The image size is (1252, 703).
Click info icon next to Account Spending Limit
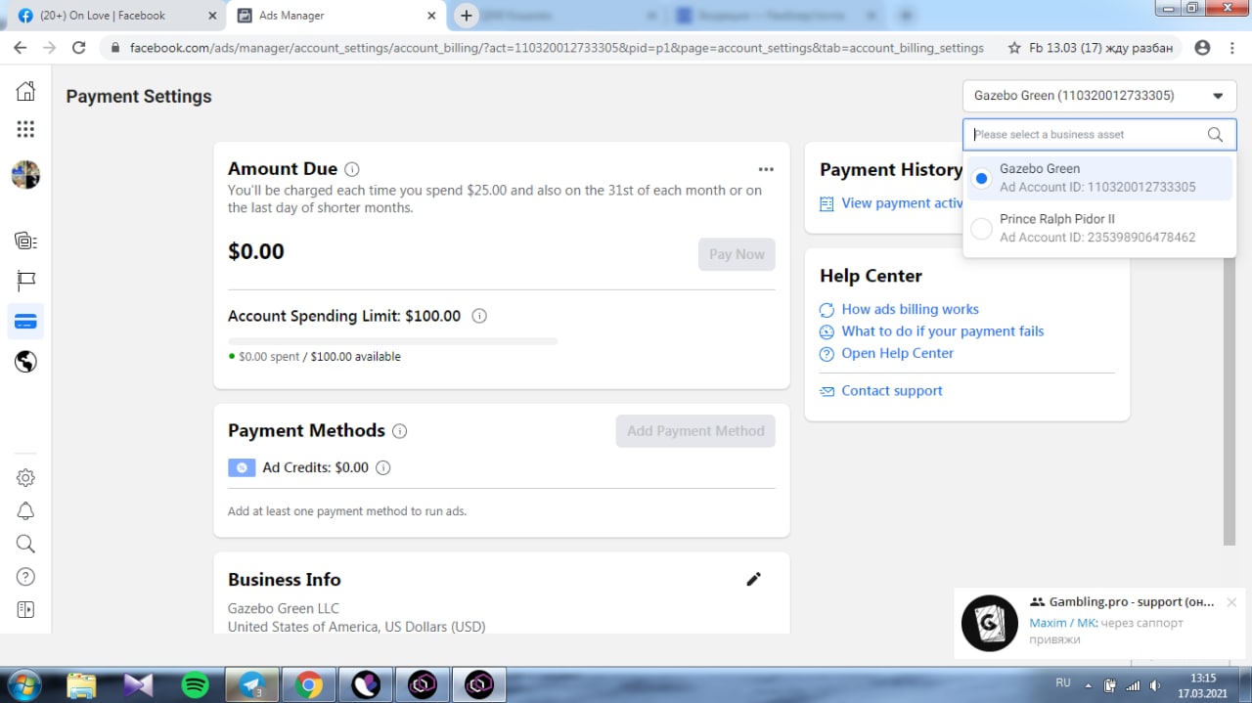[479, 316]
